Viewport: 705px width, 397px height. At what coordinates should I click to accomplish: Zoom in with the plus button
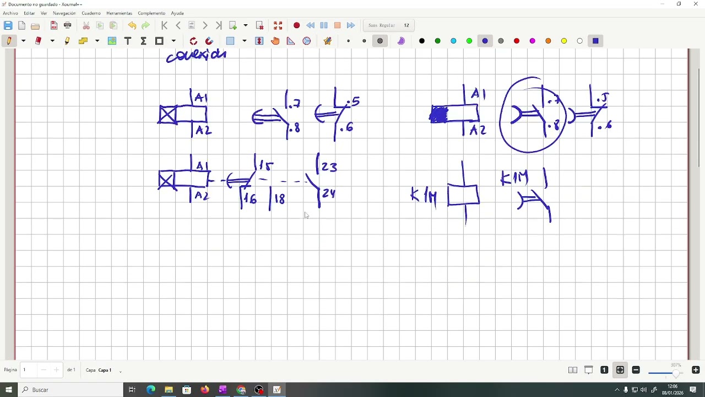[x=696, y=371]
